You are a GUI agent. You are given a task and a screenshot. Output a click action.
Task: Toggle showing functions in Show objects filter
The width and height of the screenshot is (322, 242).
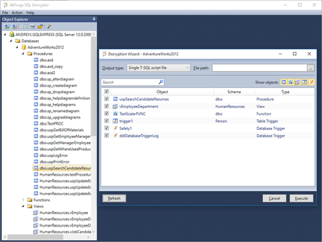click(290, 82)
